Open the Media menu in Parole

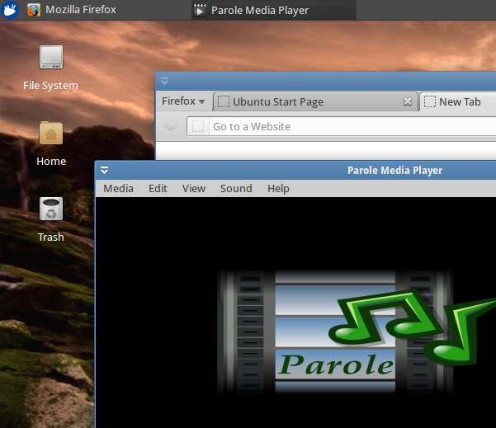pyautogui.click(x=118, y=188)
